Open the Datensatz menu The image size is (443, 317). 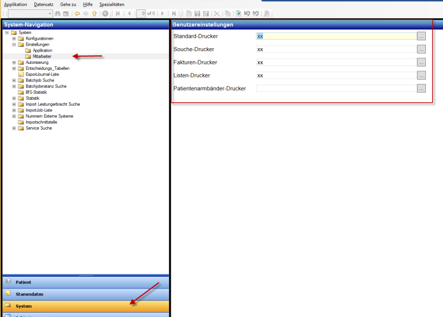[43, 4]
